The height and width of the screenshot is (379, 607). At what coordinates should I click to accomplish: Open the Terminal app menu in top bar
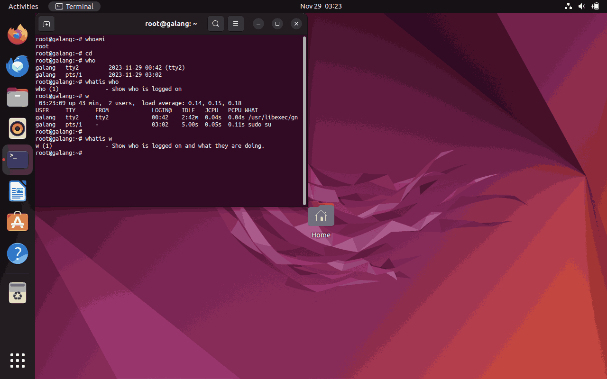(x=74, y=6)
